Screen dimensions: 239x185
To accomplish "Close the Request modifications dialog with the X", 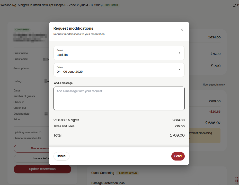I will coord(182,30).
